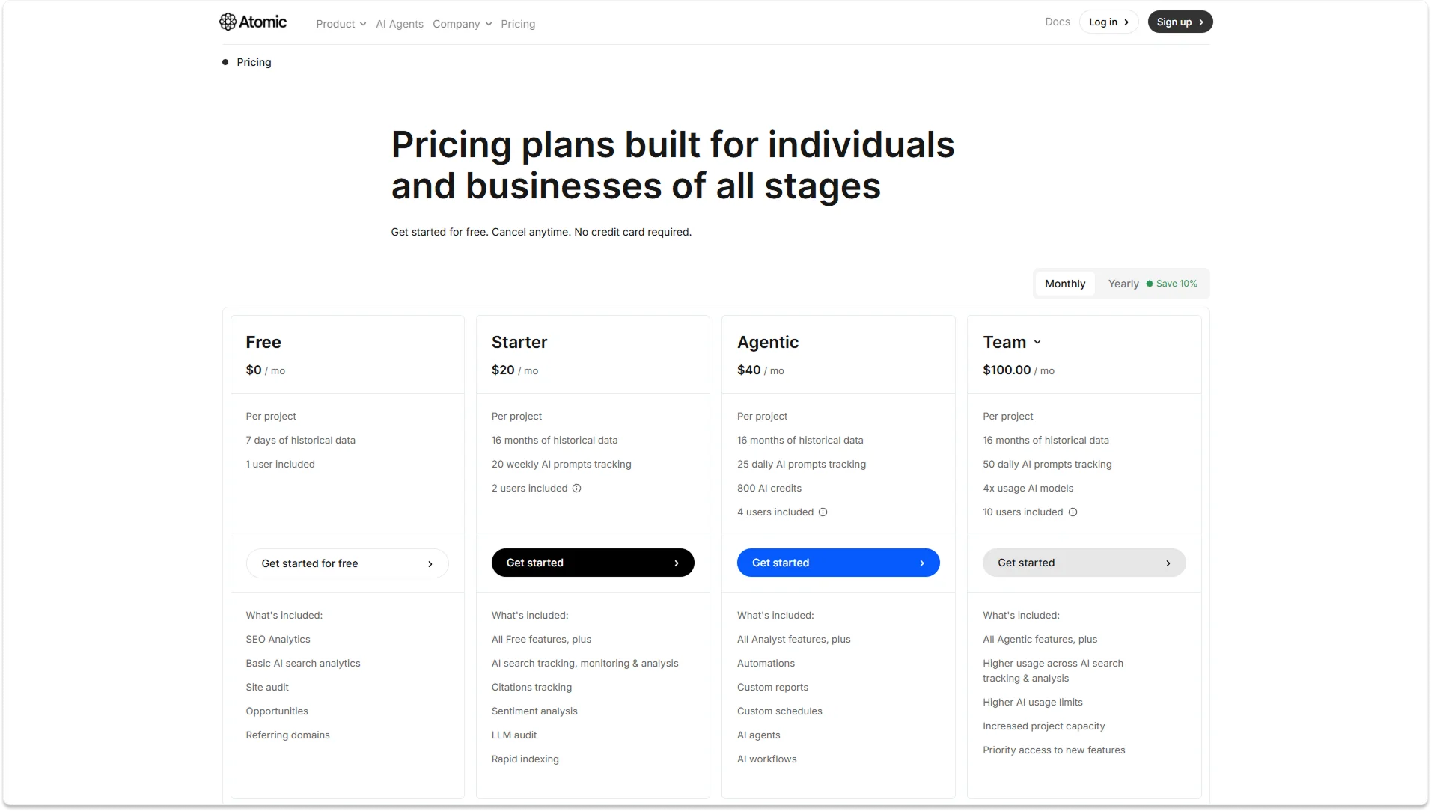Click the chevron inside the Log in button
This screenshot has width=1431, height=811.
click(x=1125, y=22)
